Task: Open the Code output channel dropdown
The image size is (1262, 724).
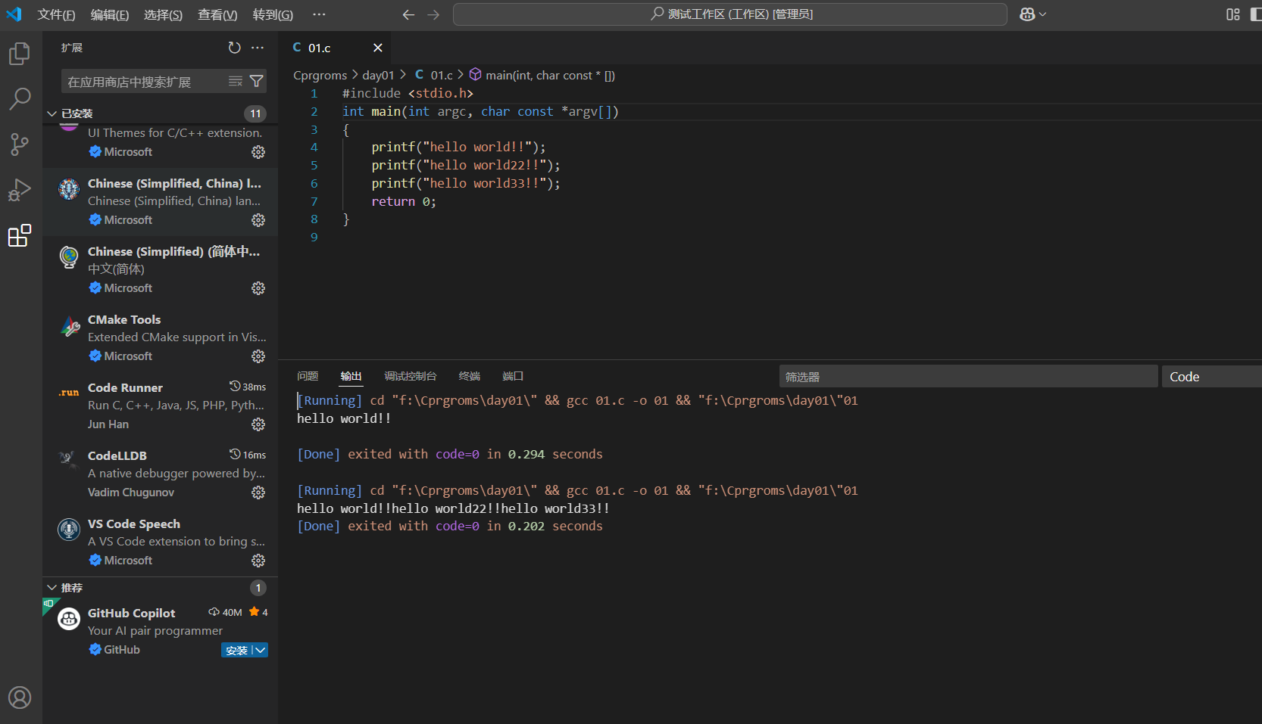Action: [1210, 376]
